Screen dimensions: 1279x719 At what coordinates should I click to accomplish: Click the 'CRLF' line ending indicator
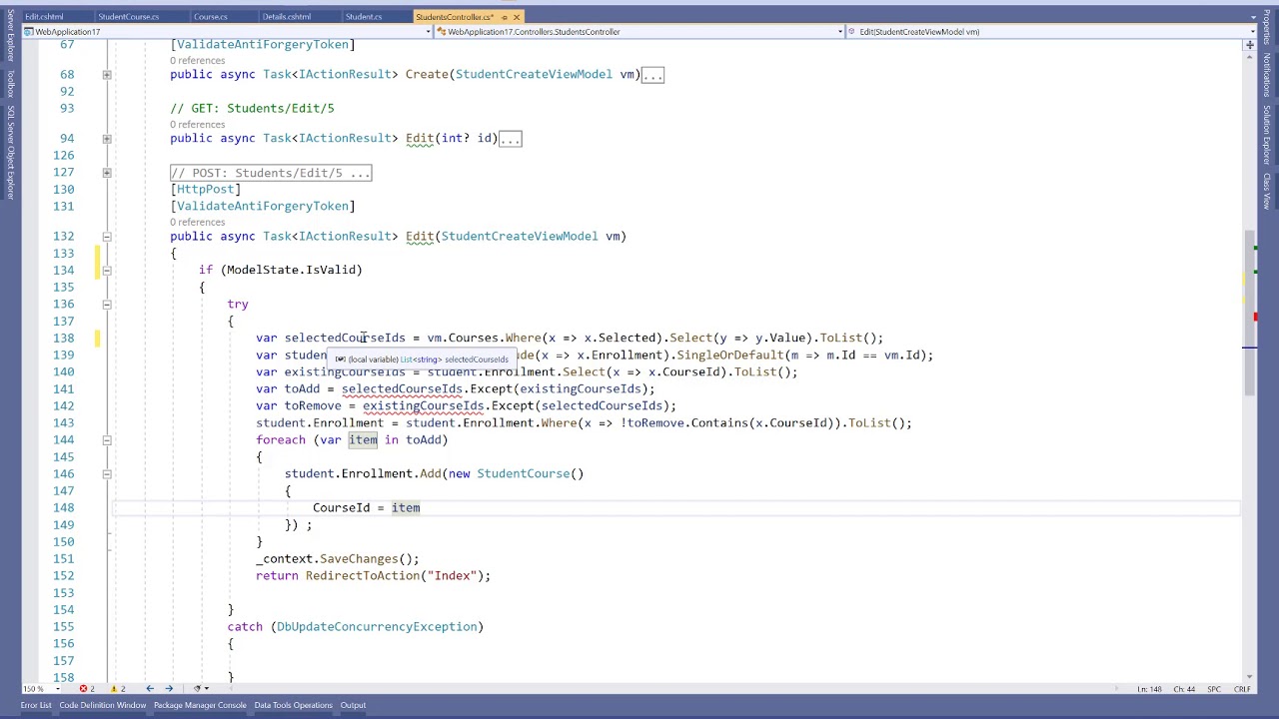pyautogui.click(x=1243, y=689)
